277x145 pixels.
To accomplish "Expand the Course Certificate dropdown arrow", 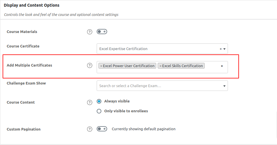I will click(224, 49).
